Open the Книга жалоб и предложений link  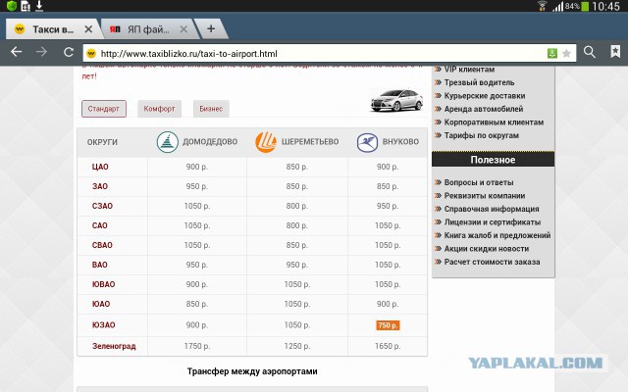pyautogui.click(x=497, y=235)
